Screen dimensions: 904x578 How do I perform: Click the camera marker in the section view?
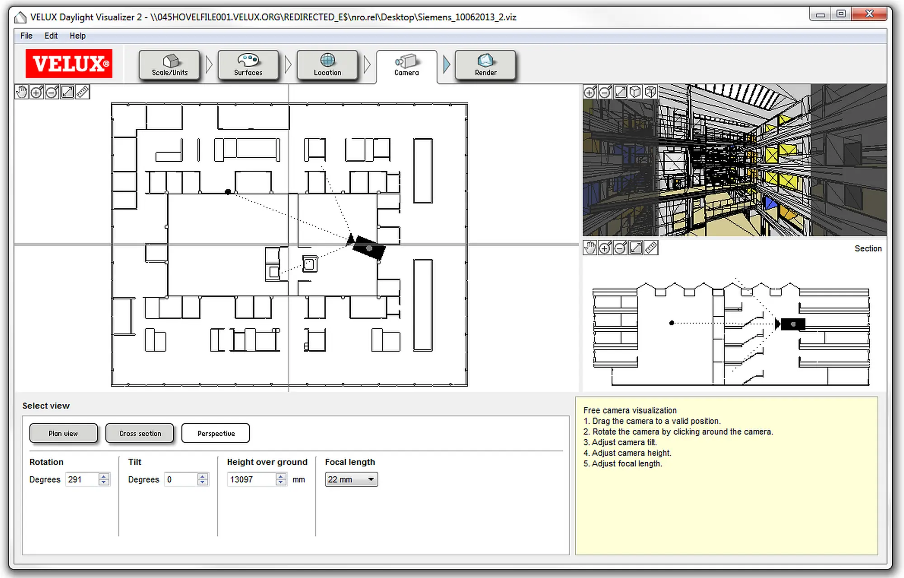pos(793,324)
